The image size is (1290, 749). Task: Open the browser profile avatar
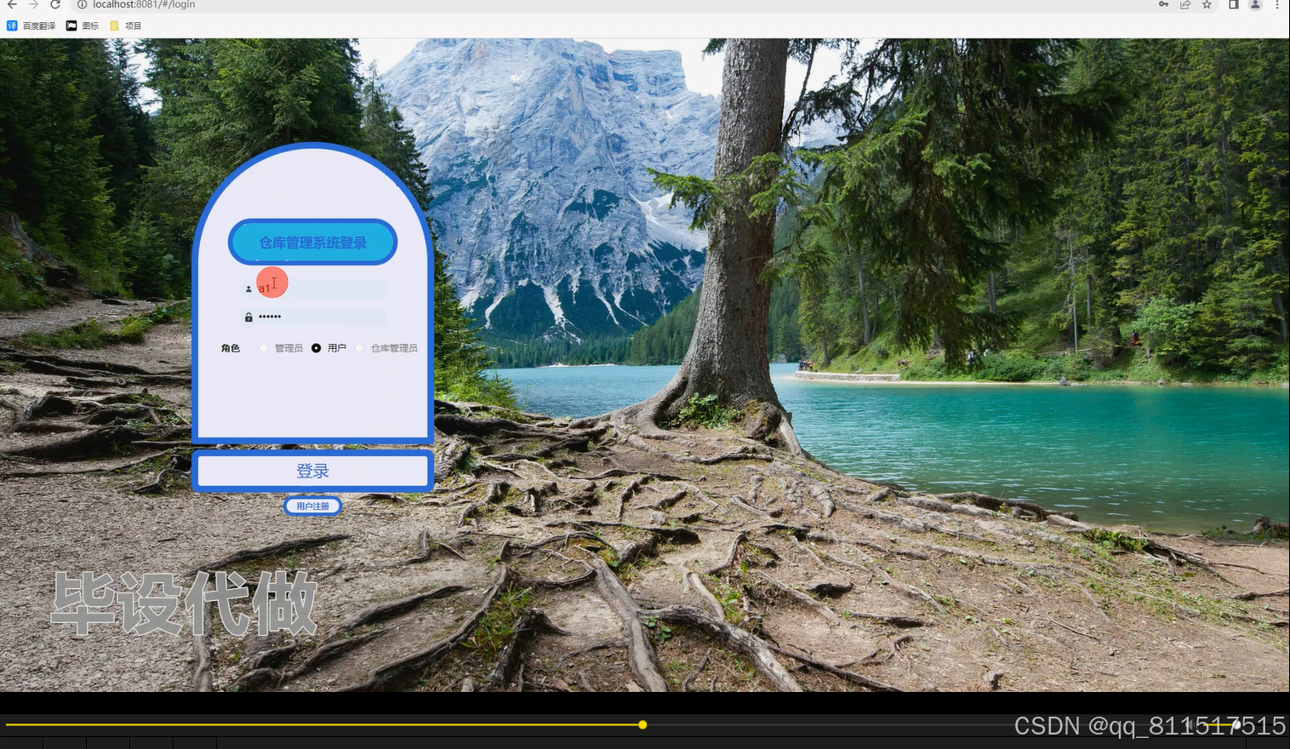(x=1255, y=4)
